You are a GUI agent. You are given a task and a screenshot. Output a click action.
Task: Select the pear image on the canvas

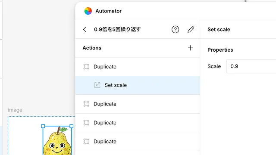pyautogui.click(x=57, y=141)
